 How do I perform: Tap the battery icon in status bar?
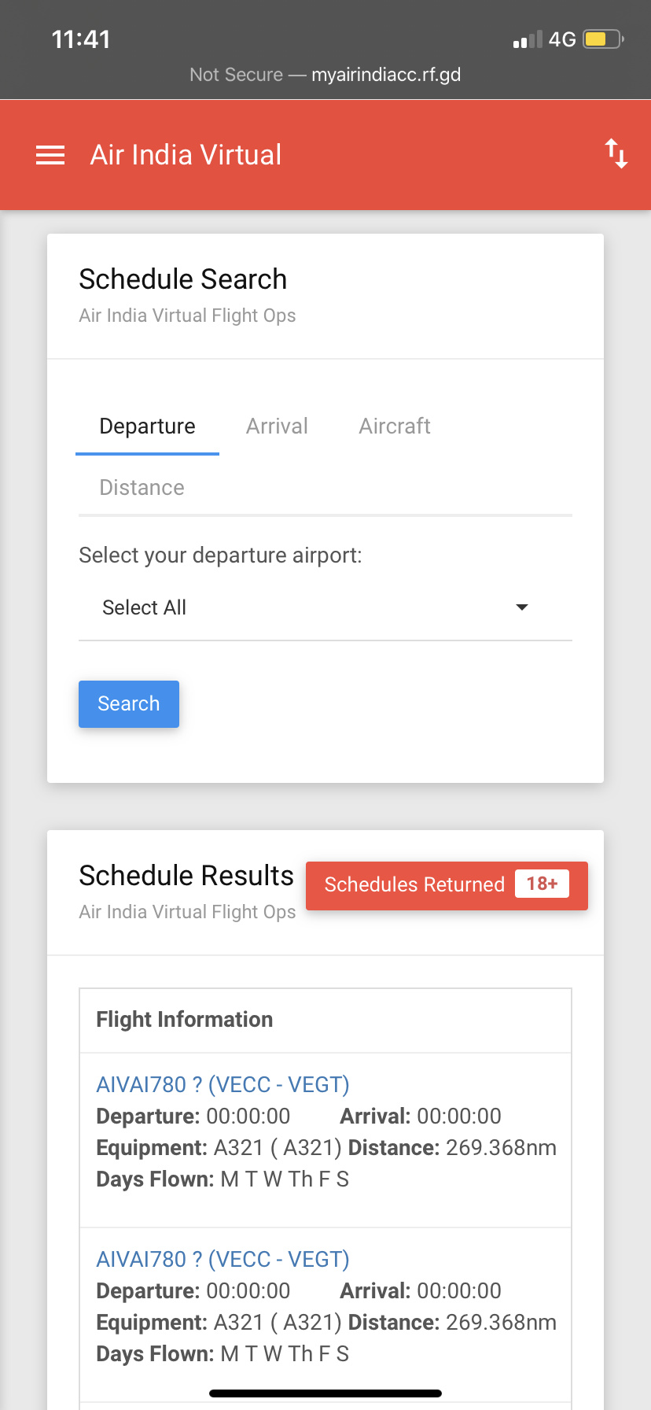pos(602,39)
